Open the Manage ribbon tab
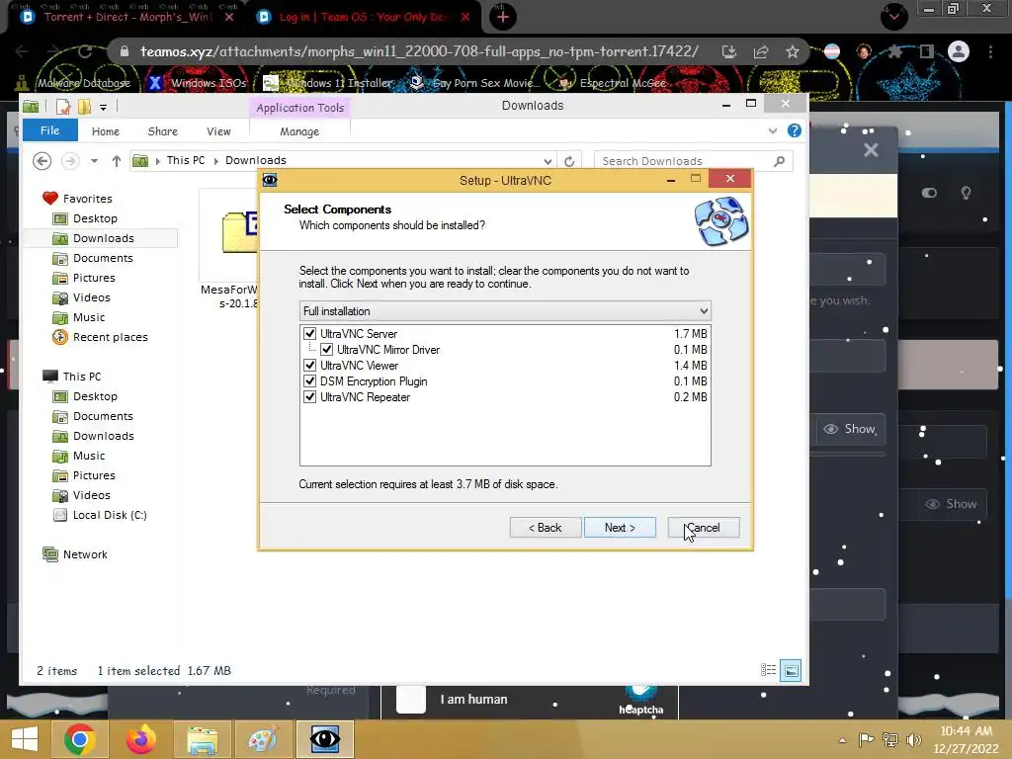The image size is (1012, 759). point(299,131)
